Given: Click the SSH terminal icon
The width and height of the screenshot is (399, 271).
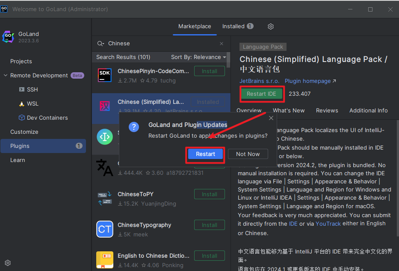Looking at the screenshot, I should (x=22, y=89).
